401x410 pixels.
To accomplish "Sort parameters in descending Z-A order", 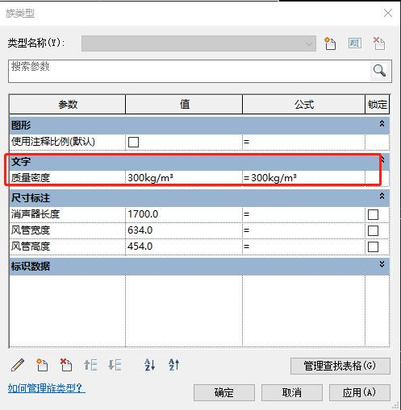I will [x=173, y=365].
